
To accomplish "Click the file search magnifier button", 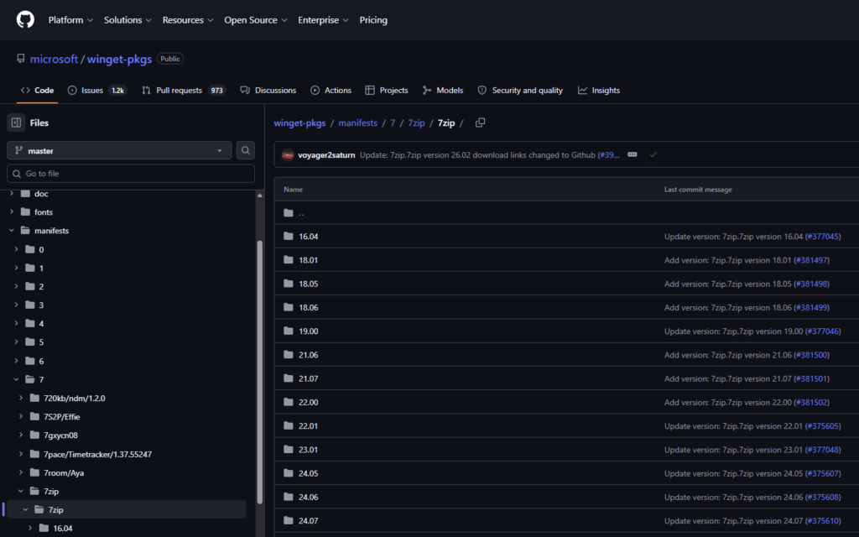I will 246,150.
